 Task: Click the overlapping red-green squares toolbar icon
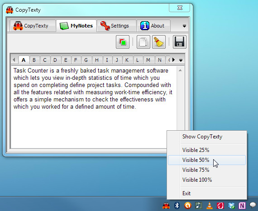[123, 42]
